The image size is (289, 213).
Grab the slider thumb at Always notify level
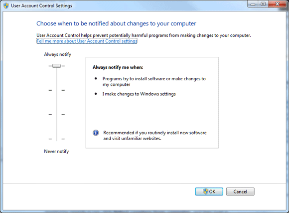click(56, 66)
